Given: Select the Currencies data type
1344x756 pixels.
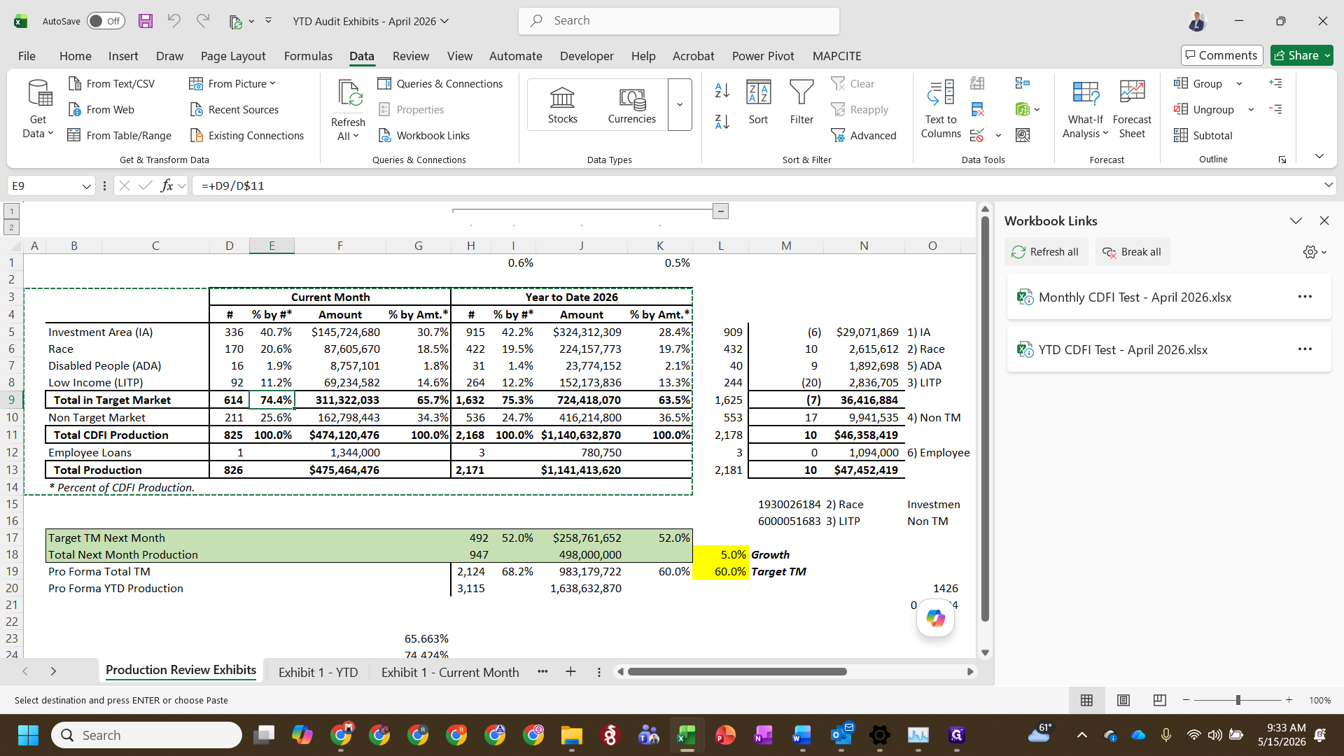Looking at the screenshot, I should 632,105.
